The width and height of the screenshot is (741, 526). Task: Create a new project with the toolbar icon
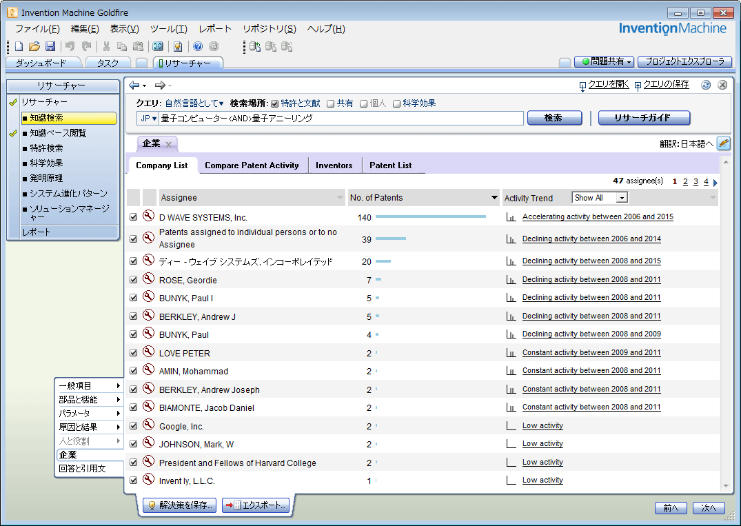tap(19, 46)
